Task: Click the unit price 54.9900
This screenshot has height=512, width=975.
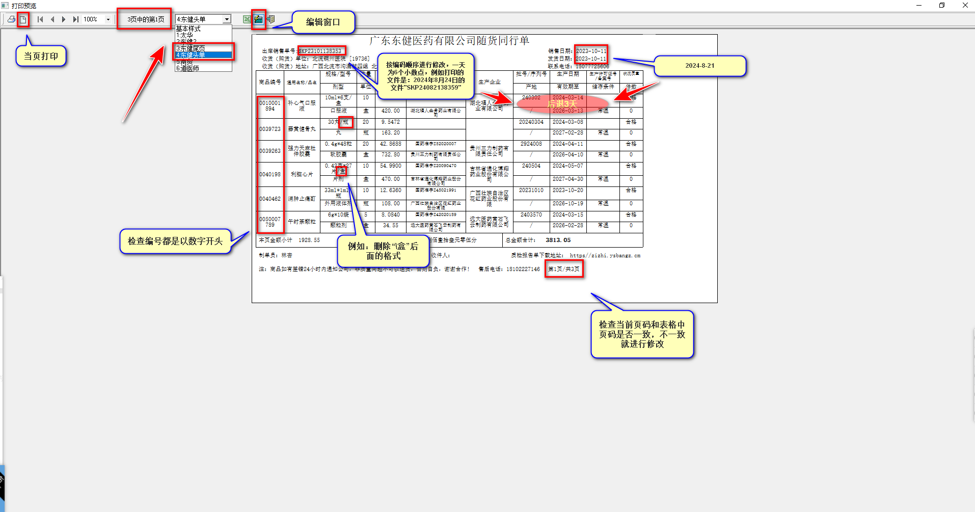Action: coord(391,166)
